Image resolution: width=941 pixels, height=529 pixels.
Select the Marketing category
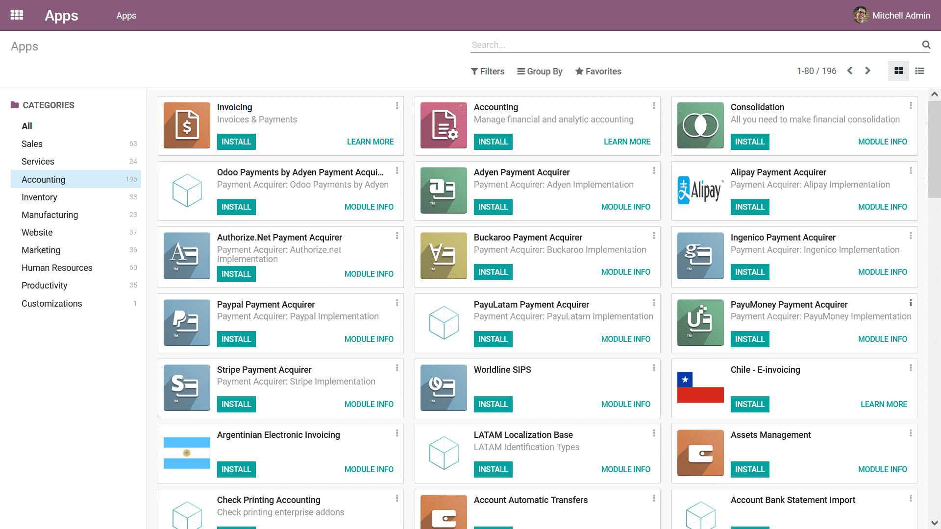pos(75,250)
